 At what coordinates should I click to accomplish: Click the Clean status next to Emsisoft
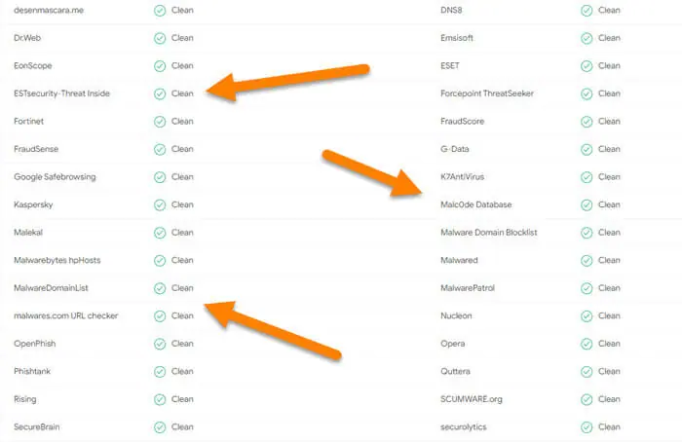[609, 38]
